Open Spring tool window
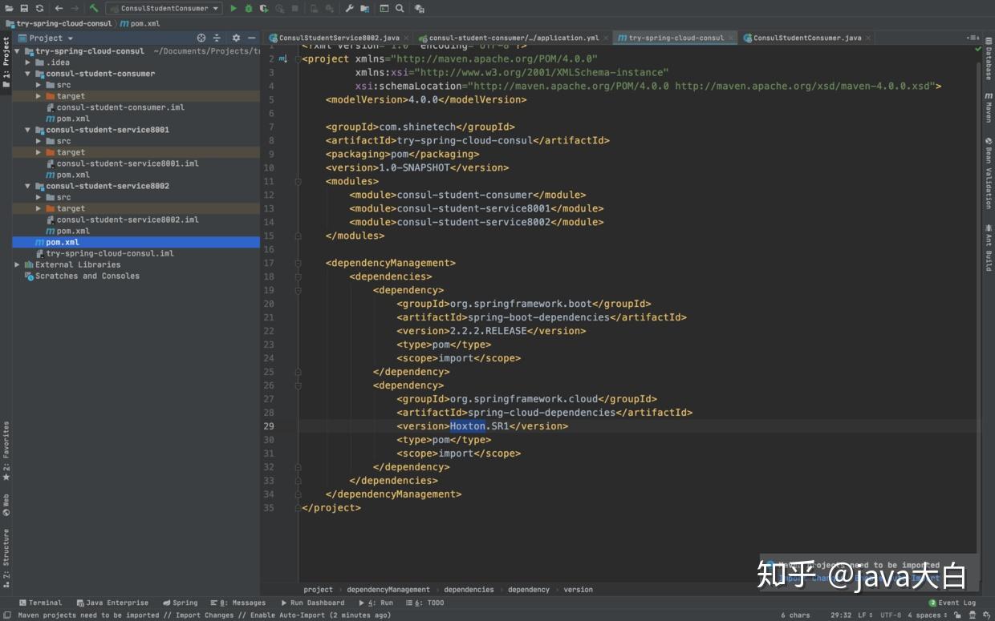 tap(180, 603)
